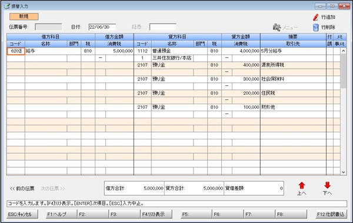The width and height of the screenshot is (353, 223).
Task: Click the 行追加 pencil icon
Action: [316, 17]
